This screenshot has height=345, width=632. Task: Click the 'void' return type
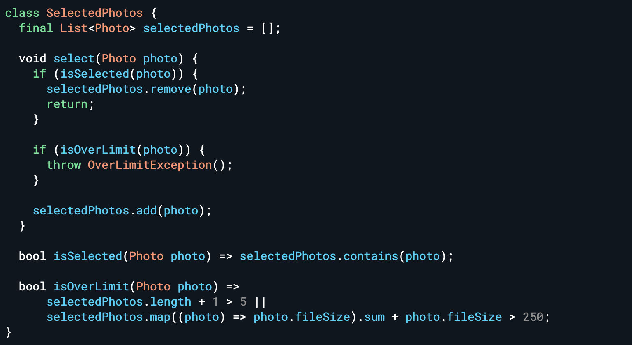pyautogui.click(x=32, y=59)
